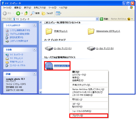Viewport: 136px width, 119px height.
Task: Click the sidebar scrollbar down arrow
Action: [x=40, y=92]
